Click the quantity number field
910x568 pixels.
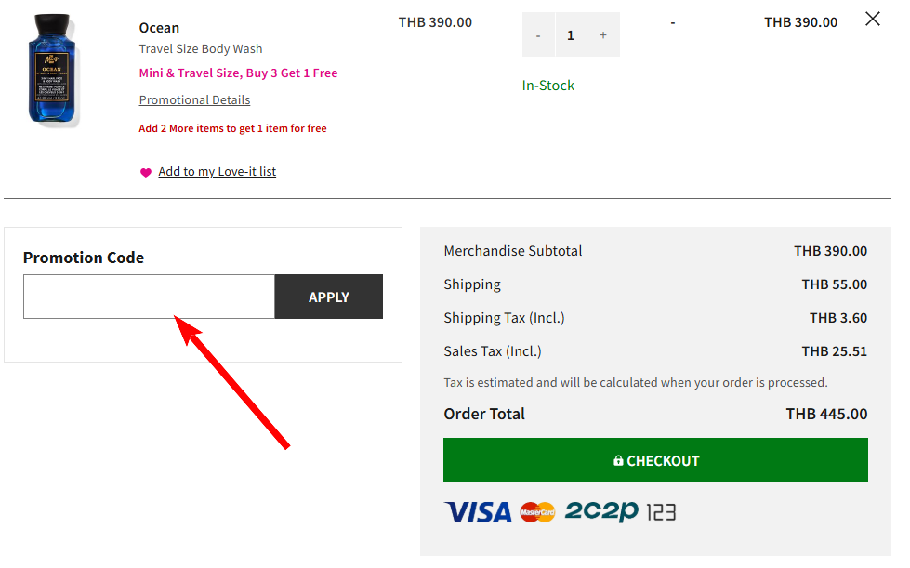point(571,34)
